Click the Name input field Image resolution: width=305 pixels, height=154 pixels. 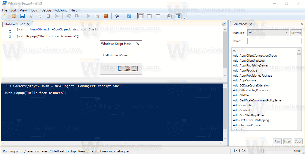[x=274, y=41]
